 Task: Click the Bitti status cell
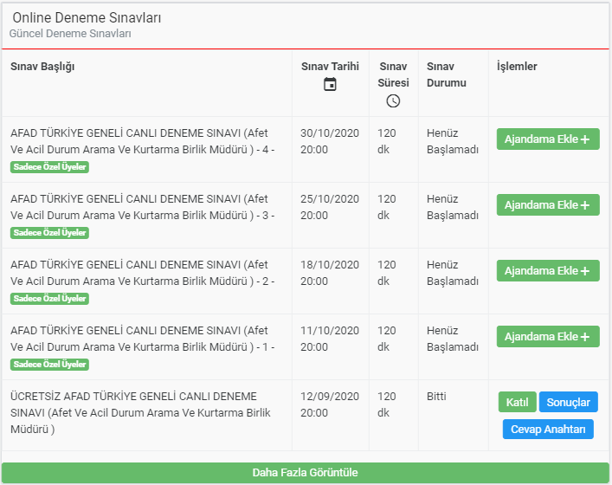[436, 397]
